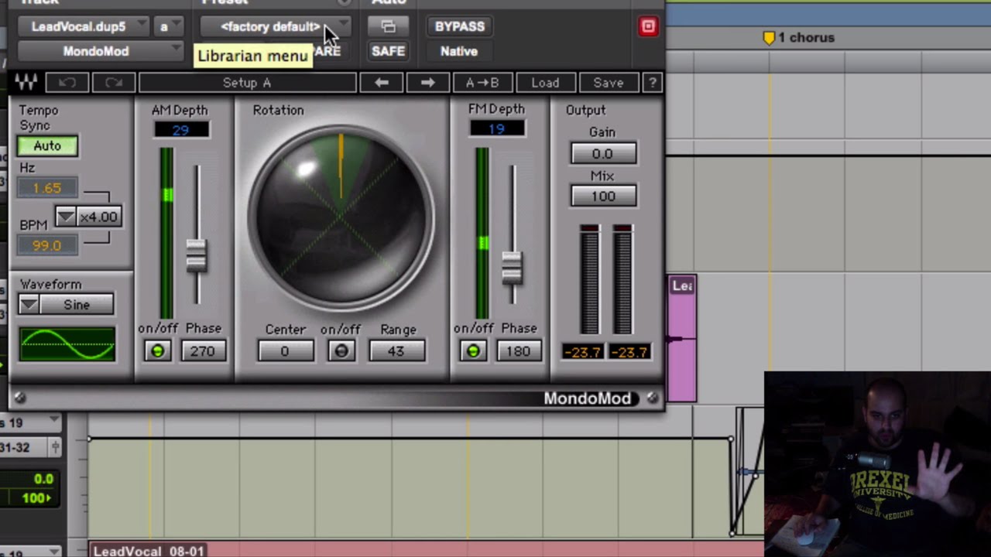The height and width of the screenshot is (557, 991).
Task: Click the sine waveform display
Action: tap(67, 345)
